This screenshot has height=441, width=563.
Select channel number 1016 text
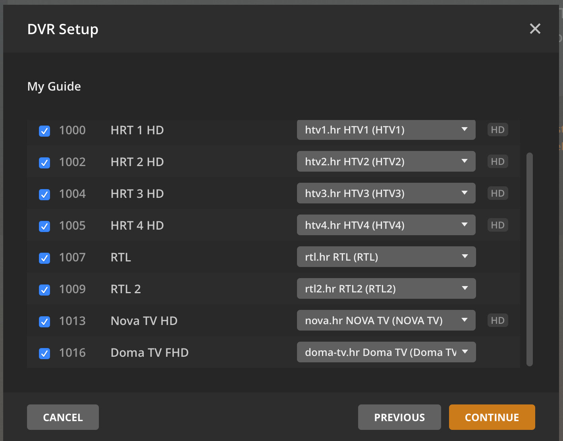72,353
